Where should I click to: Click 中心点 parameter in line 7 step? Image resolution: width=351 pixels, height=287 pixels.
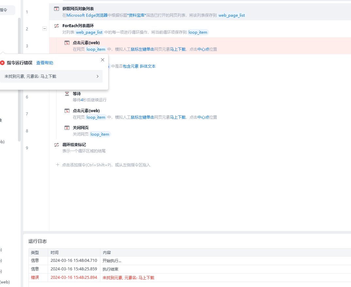point(203,117)
